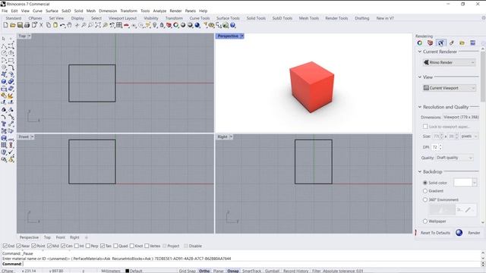The image size is (486, 273).
Task: Open a file with the folder icon
Action: pyautogui.click(x=13, y=25)
